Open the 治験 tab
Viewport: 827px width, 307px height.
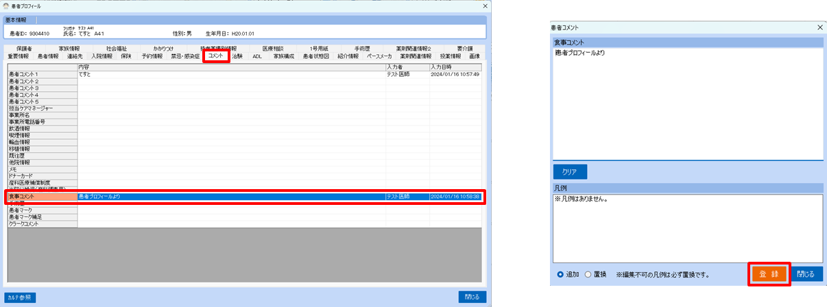tap(237, 57)
